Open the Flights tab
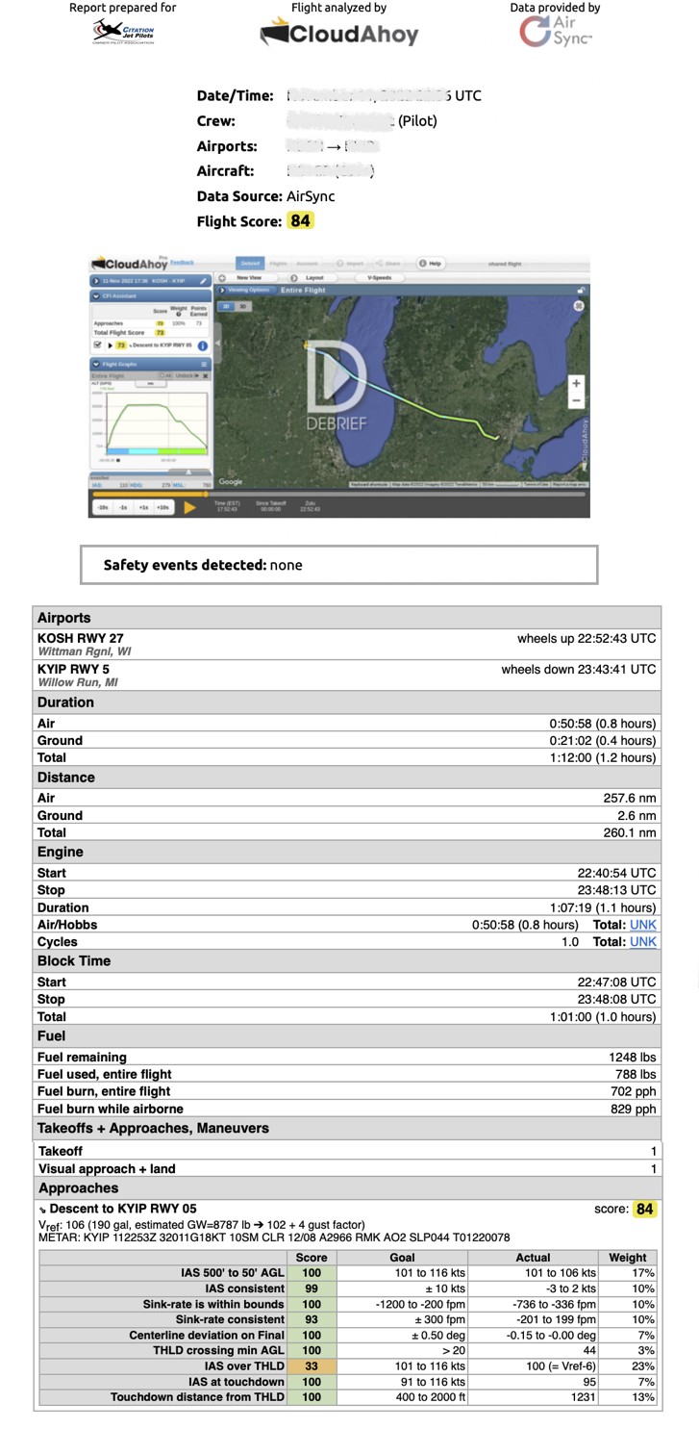This screenshot has width=699, height=1429. [x=278, y=264]
